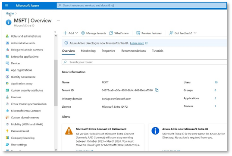Switch to the Monitoring tab
232x156 pixels.
(88, 51)
